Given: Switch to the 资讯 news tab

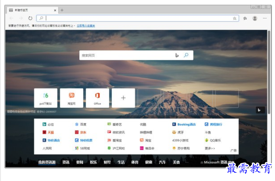Looking at the screenshot, I should point(66,162).
